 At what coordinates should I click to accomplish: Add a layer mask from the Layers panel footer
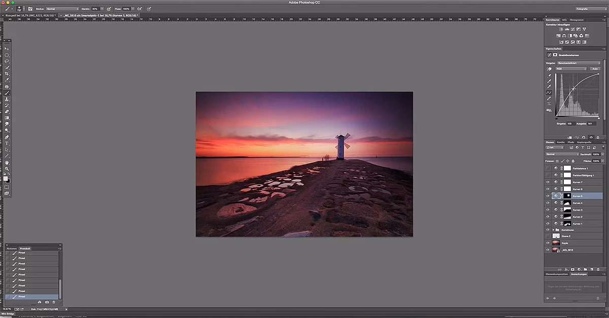click(x=573, y=269)
